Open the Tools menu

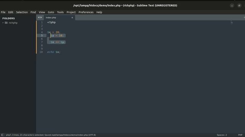tap(60, 12)
